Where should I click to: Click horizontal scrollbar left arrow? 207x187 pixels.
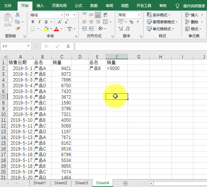151,183
